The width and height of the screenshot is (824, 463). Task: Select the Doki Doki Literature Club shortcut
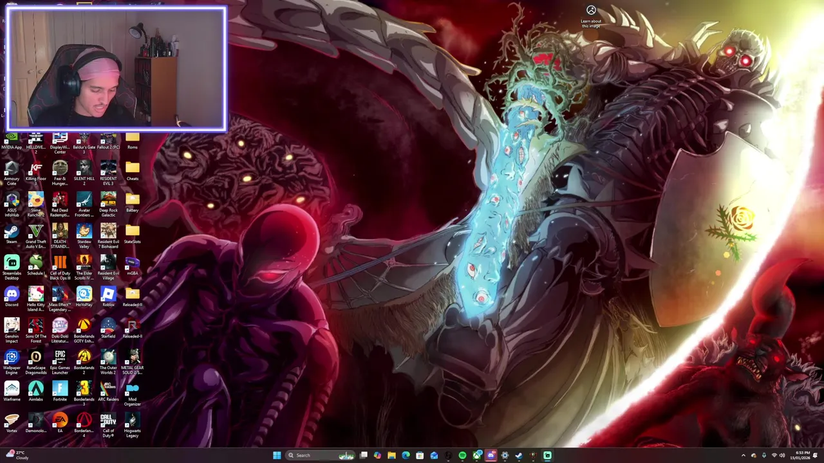click(x=60, y=331)
